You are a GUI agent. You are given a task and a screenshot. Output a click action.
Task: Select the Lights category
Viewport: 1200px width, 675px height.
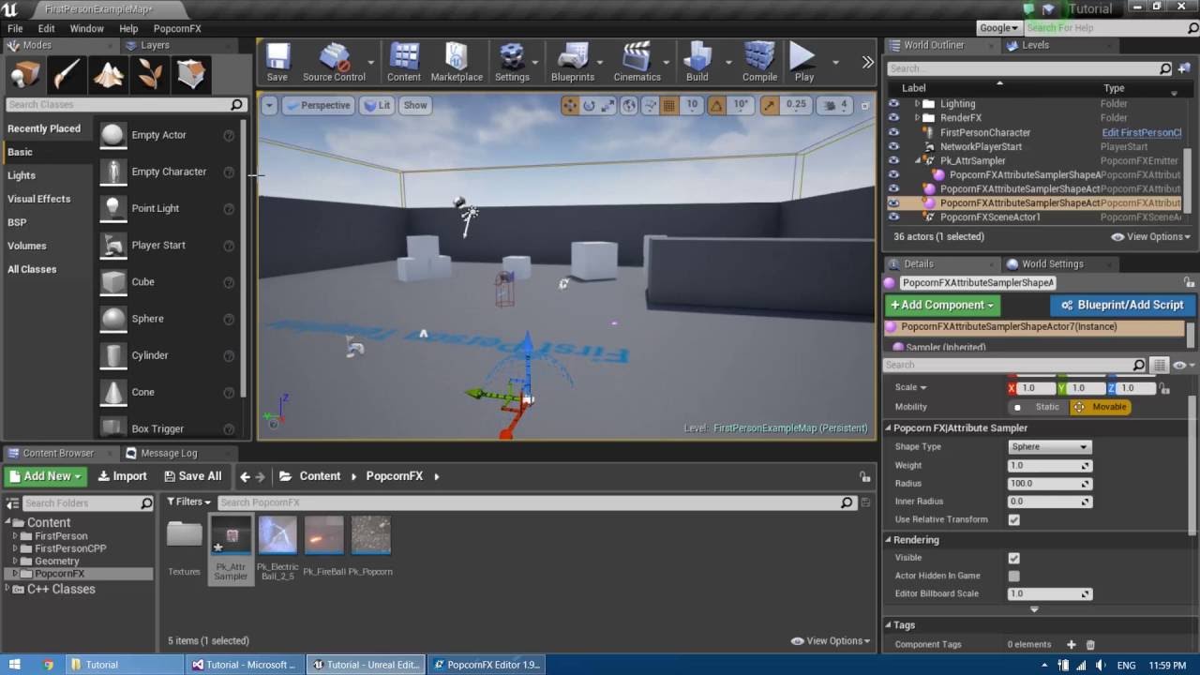point(22,175)
